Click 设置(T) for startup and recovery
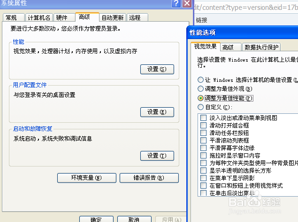This screenshot has width=298, height=222. 157,156
